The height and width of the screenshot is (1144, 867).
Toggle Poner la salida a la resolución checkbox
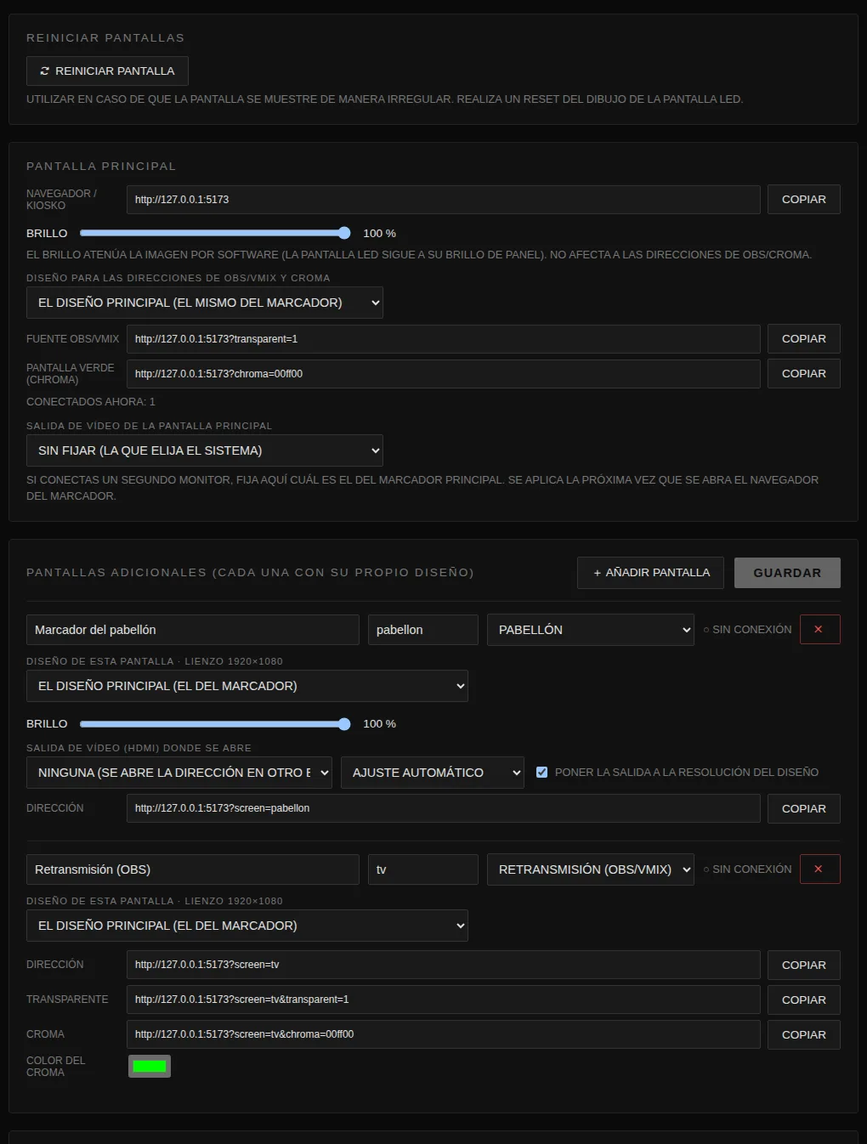(541, 773)
